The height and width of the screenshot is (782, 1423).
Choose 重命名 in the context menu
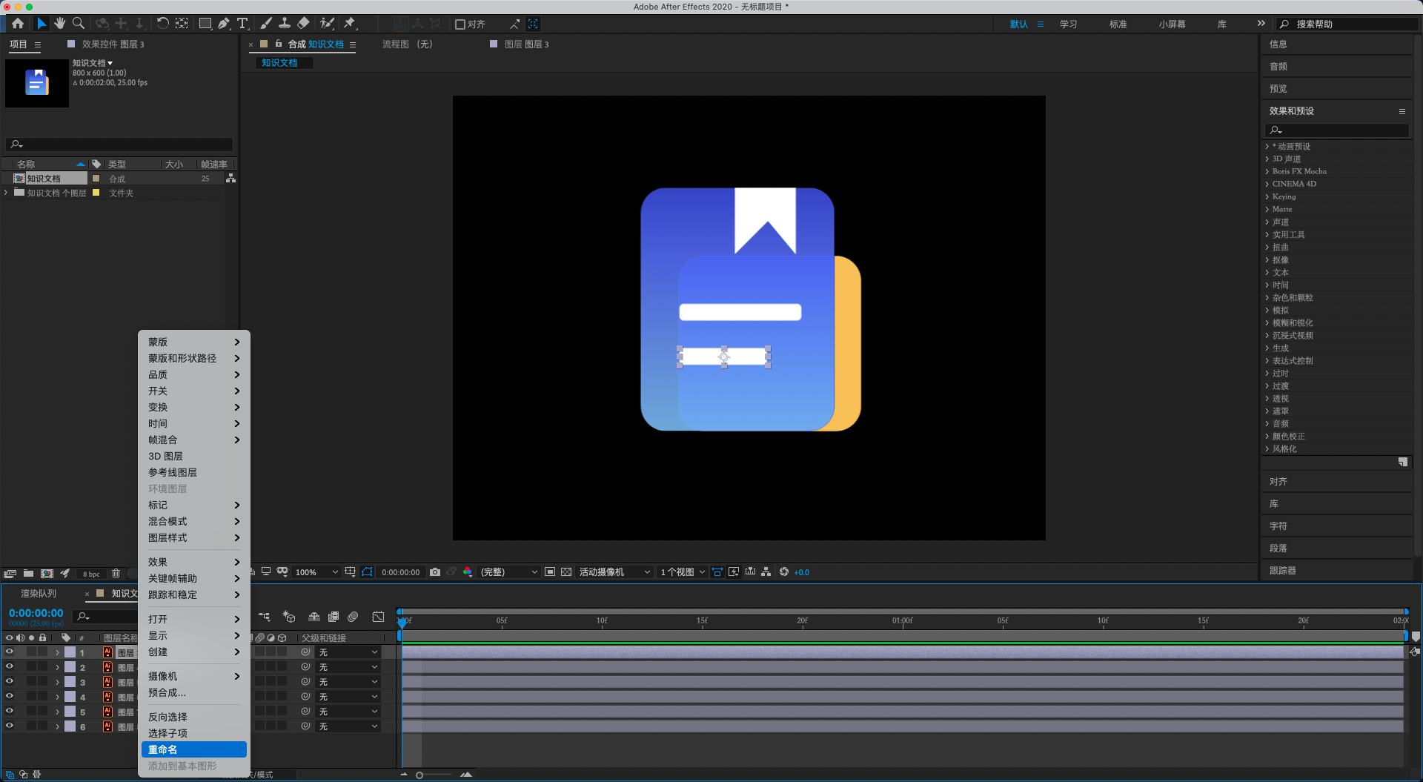click(x=193, y=749)
